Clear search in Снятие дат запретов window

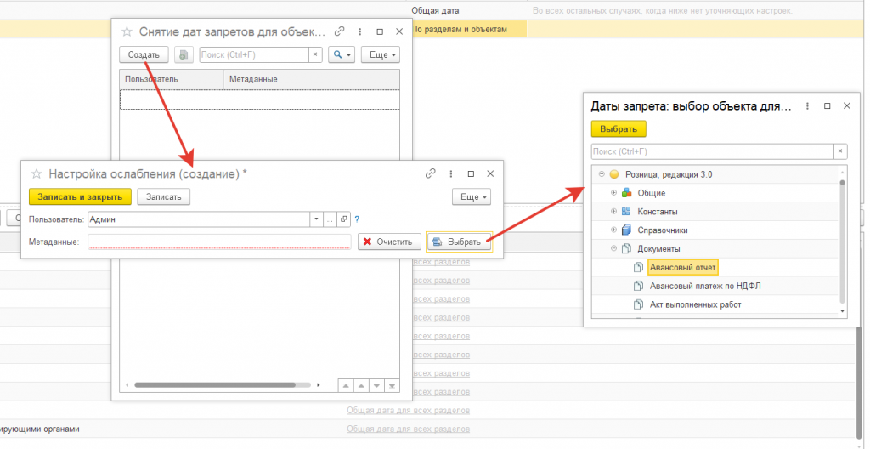[315, 54]
